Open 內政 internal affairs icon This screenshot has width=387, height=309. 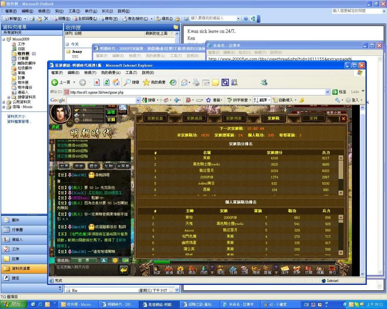click(x=204, y=270)
